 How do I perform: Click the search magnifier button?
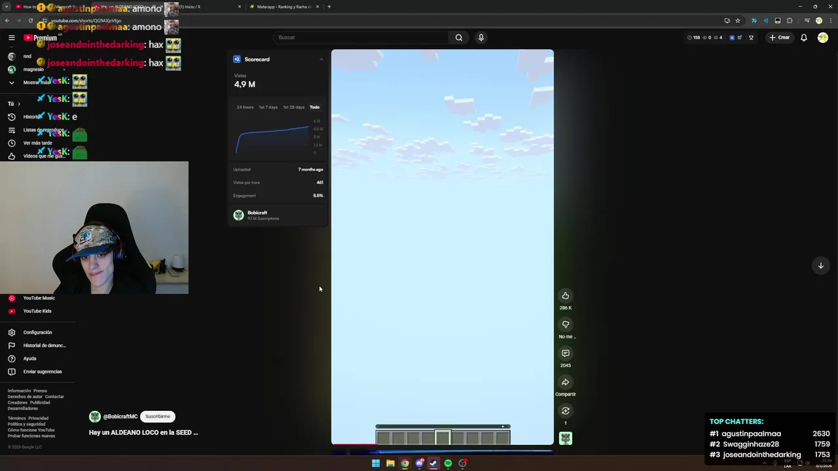pyautogui.click(x=459, y=37)
